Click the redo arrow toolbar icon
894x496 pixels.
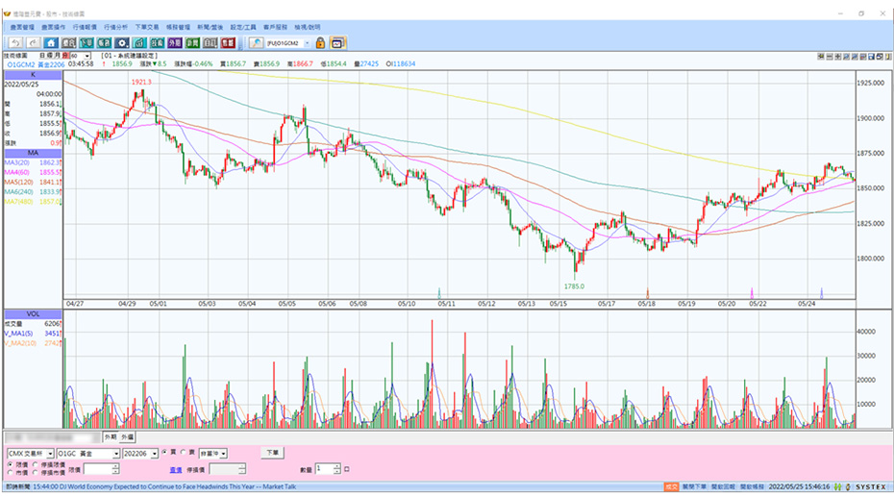coord(33,42)
